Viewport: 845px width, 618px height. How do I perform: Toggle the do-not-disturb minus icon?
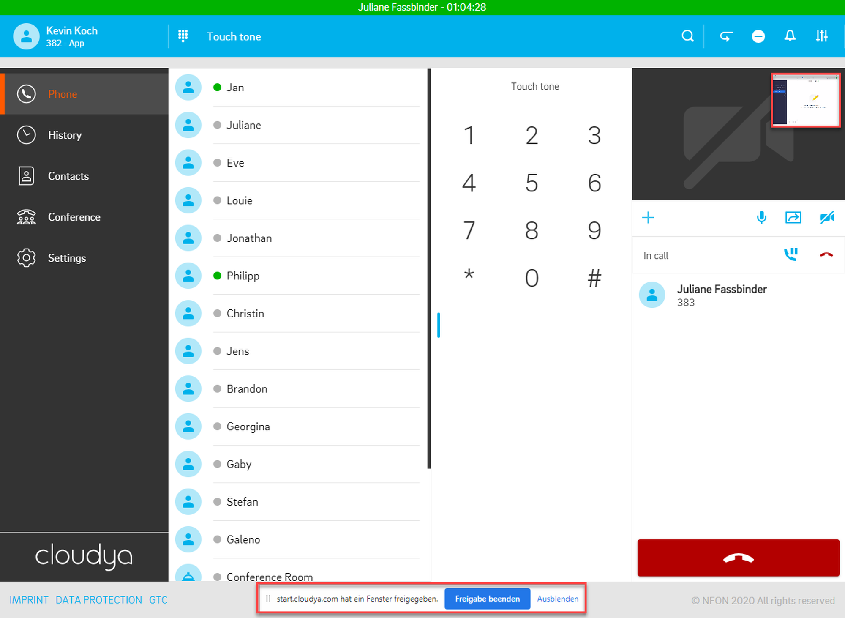(x=758, y=36)
